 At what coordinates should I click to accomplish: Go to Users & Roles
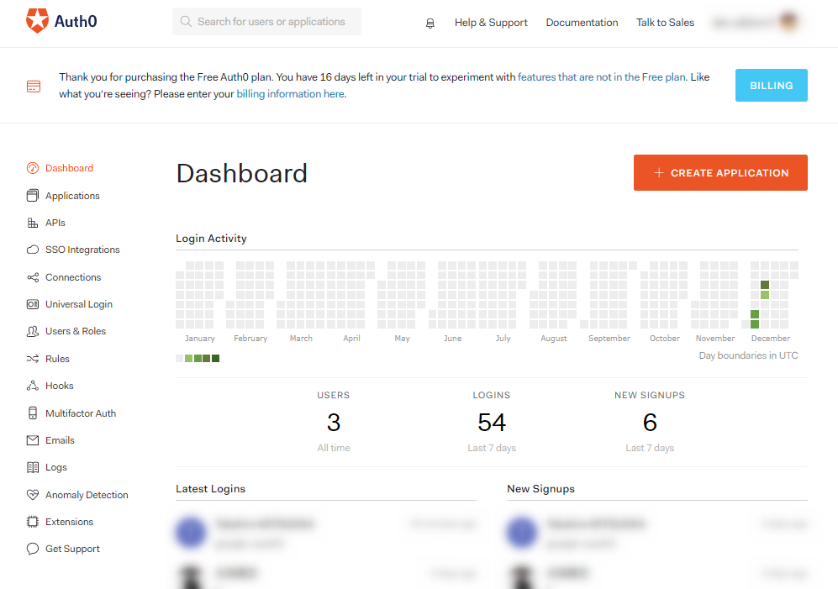pyautogui.click(x=76, y=331)
